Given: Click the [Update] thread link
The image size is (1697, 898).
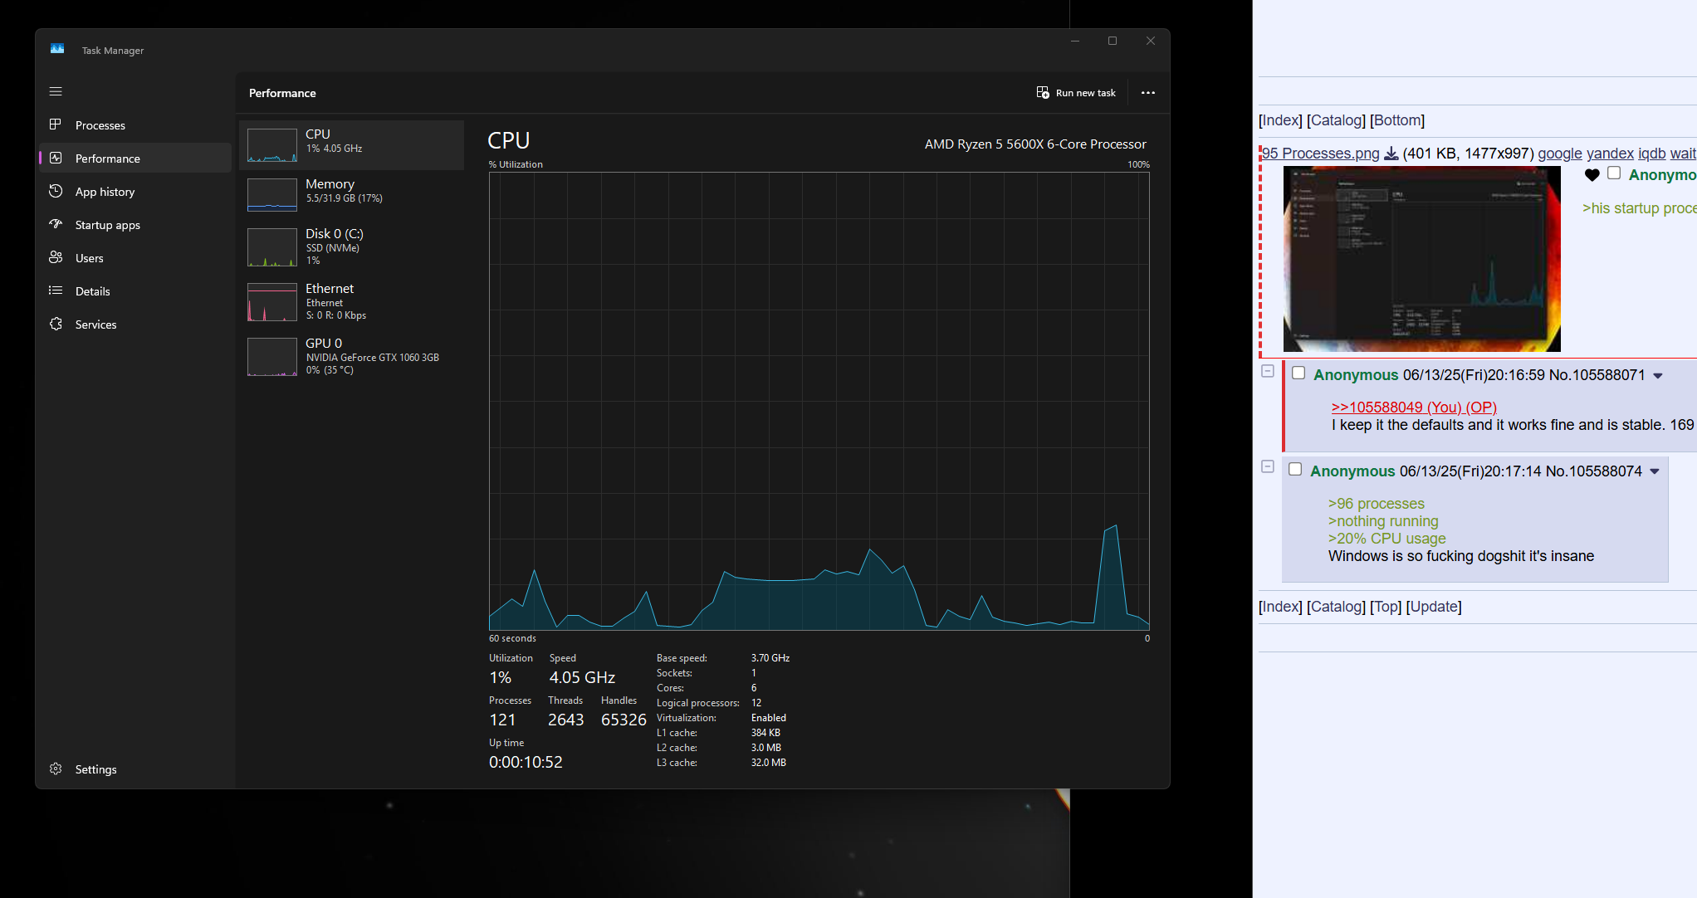Looking at the screenshot, I should tap(1434, 607).
